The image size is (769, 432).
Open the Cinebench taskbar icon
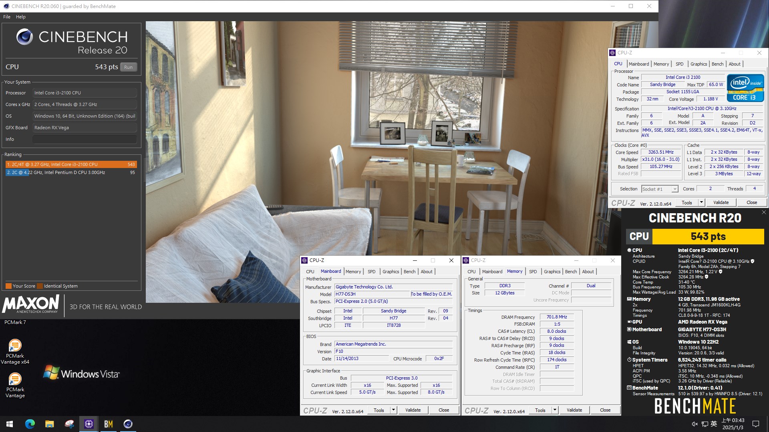click(128, 424)
